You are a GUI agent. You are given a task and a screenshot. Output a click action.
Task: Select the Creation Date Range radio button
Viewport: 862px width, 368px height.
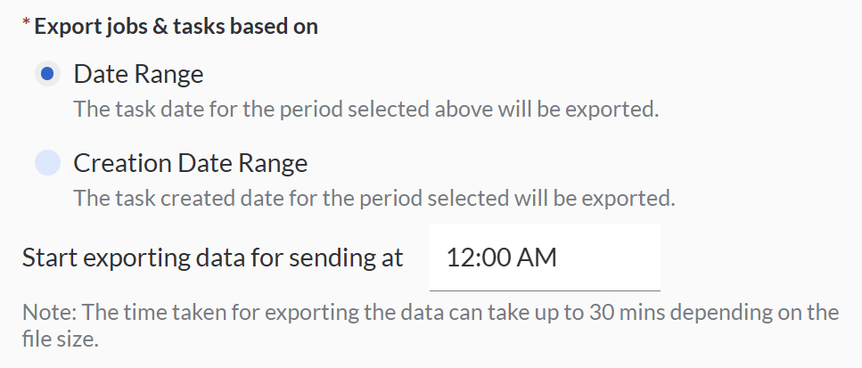pyautogui.click(x=47, y=163)
